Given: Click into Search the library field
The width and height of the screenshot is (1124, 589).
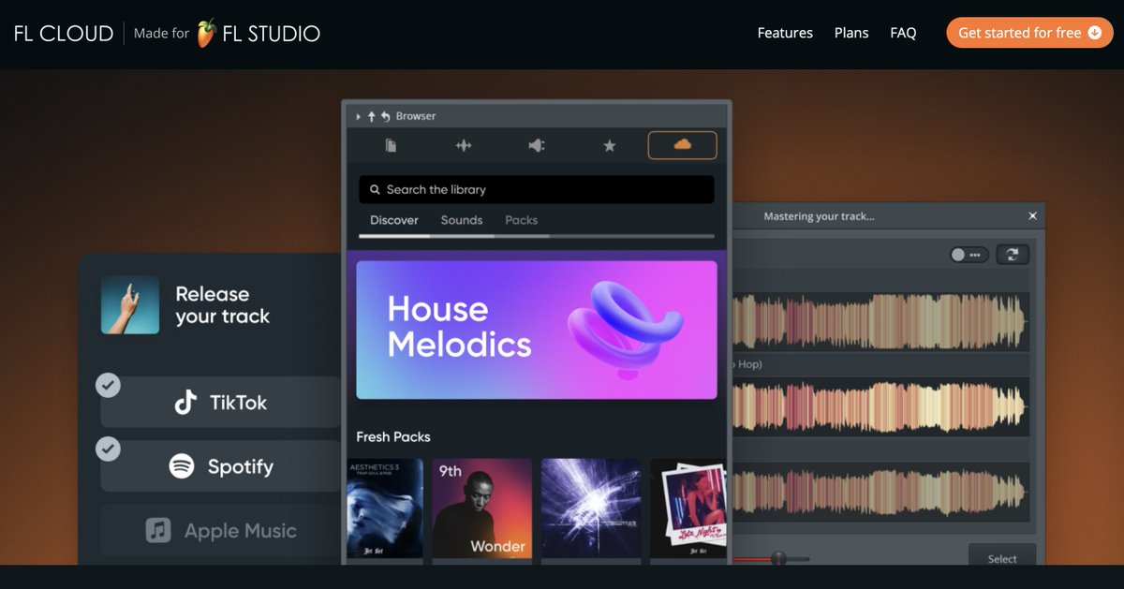Looking at the screenshot, I should click(x=537, y=189).
